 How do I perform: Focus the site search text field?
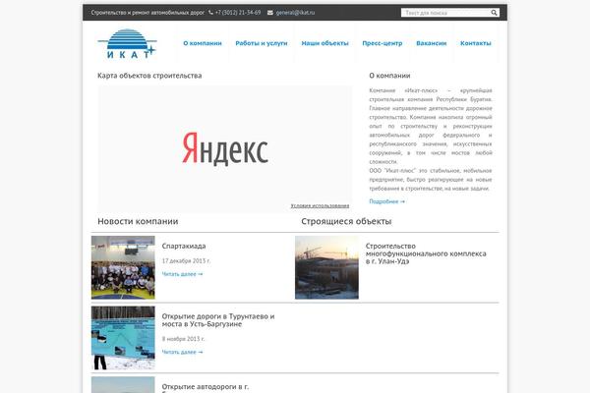click(x=446, y=13)
